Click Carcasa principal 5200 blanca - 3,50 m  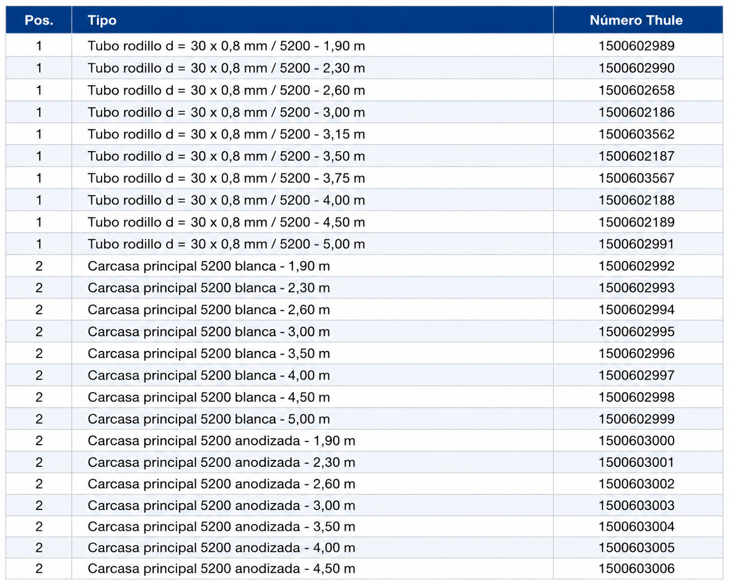209,353
